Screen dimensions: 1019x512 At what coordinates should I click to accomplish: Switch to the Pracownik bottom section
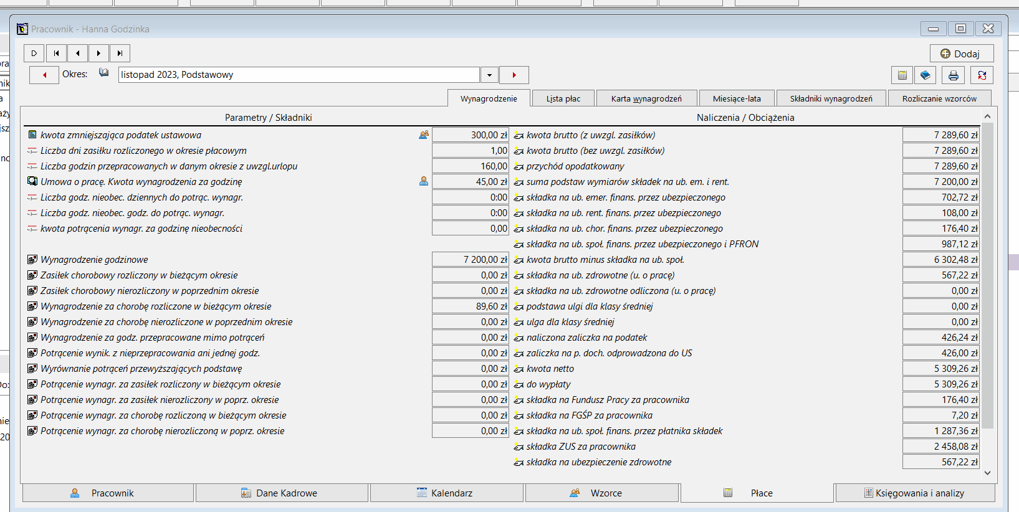tap(108, 493)
